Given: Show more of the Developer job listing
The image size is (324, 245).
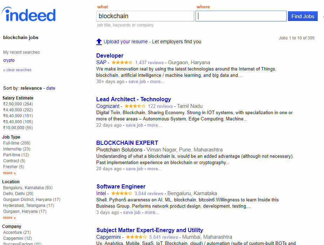Looking at the screenshot, I should pyautogui.click(x=157, y=82).
